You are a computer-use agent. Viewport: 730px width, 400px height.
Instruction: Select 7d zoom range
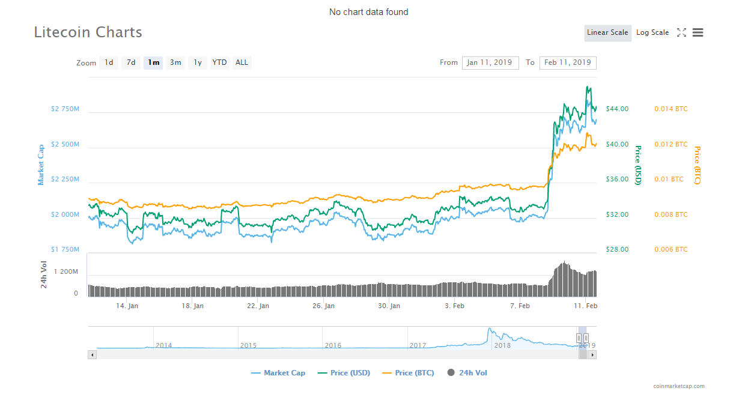click(x=131, y=62)
